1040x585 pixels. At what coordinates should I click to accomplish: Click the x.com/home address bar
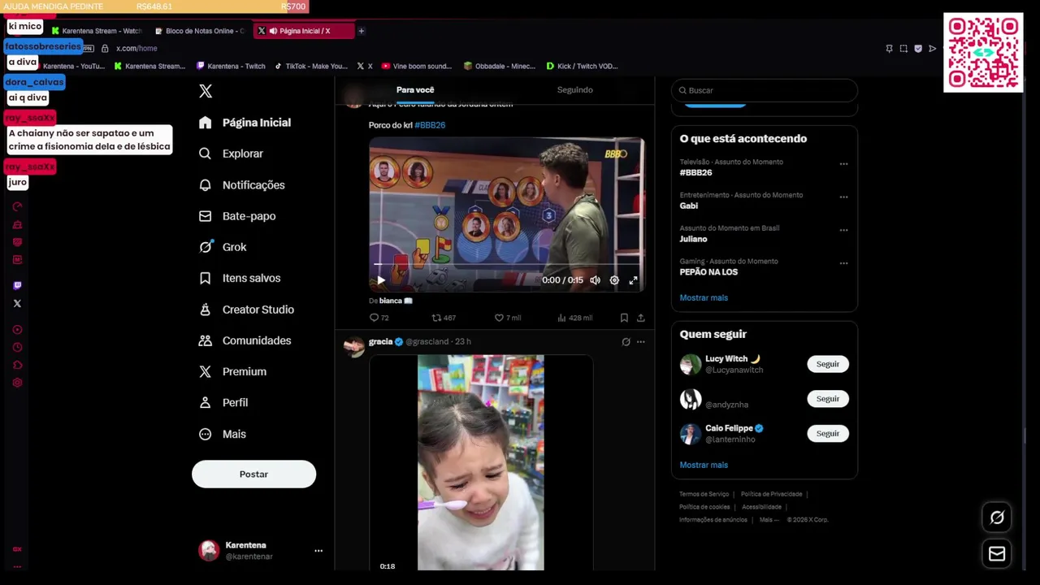point(136,49)
